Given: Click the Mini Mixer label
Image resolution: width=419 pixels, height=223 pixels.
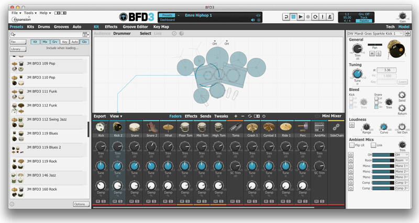Looking at the screenshot, I should [x=332, y=116].
